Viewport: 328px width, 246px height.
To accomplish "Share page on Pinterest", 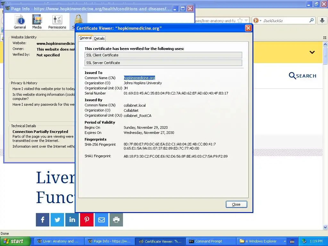I will click(x=87, y=220).
